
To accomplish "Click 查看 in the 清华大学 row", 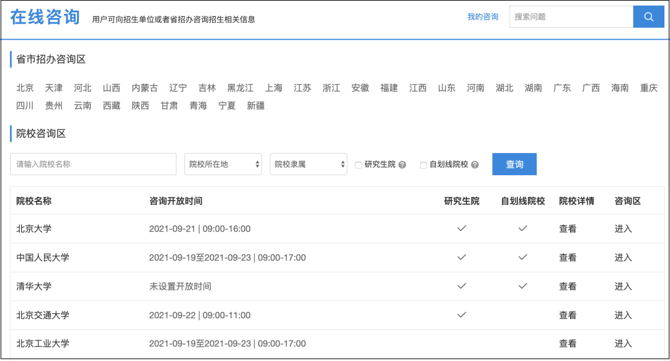I will coord(568,286).
